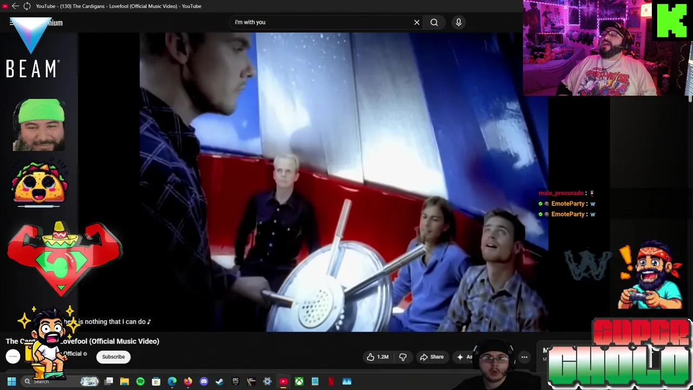Clear the search text with the X
Viewport: 693px width, 390px height.
pyautogui.click(x=417, y=22)
